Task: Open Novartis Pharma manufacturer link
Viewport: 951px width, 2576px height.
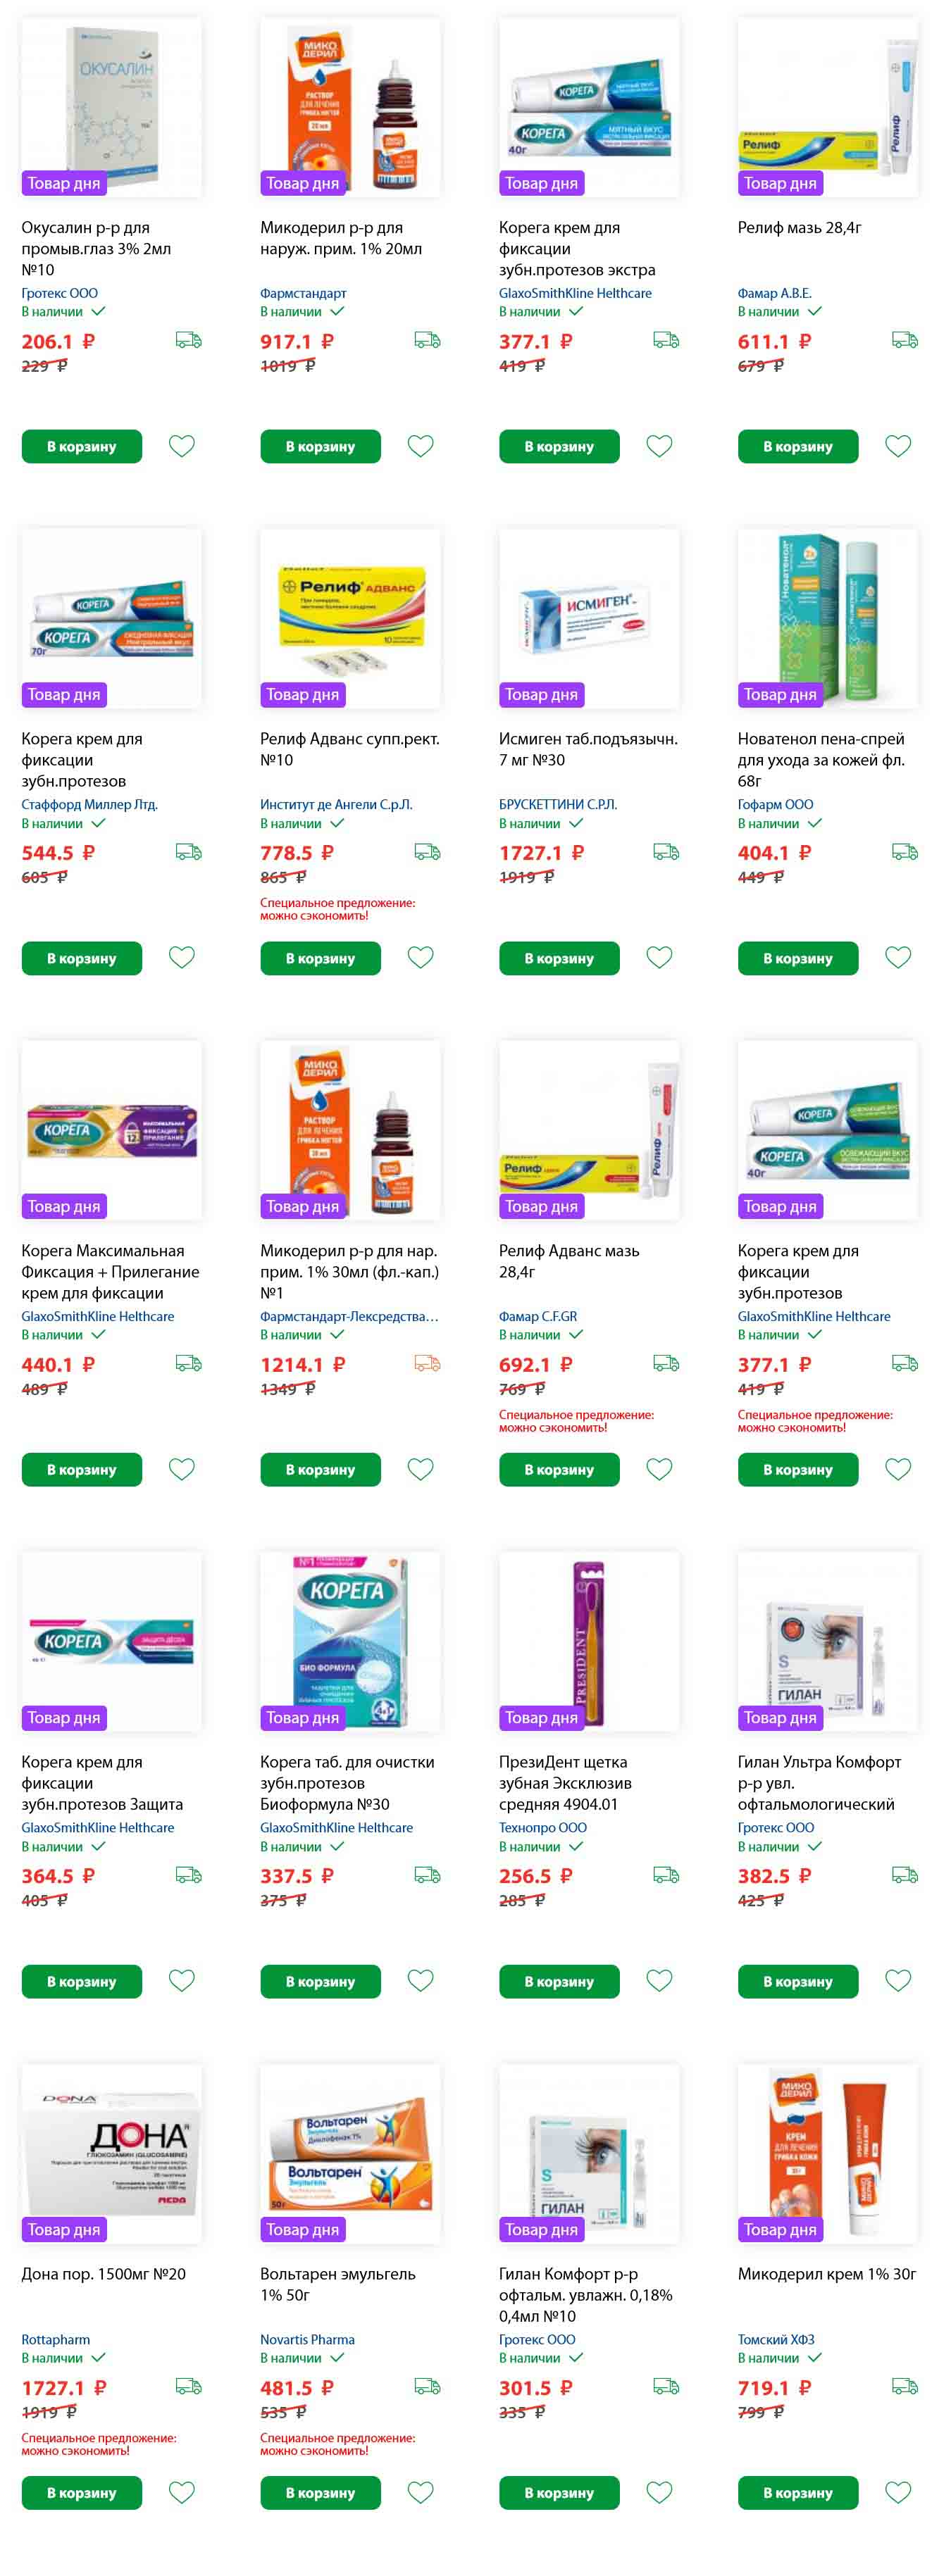Action: (x=307, y=2339)
